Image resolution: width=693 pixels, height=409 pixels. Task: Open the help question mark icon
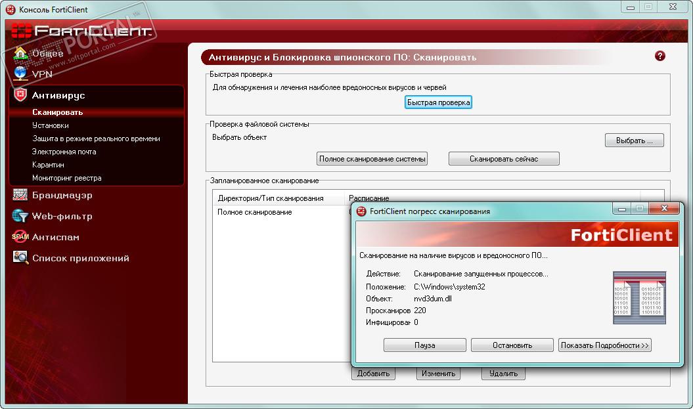point(660,56)
